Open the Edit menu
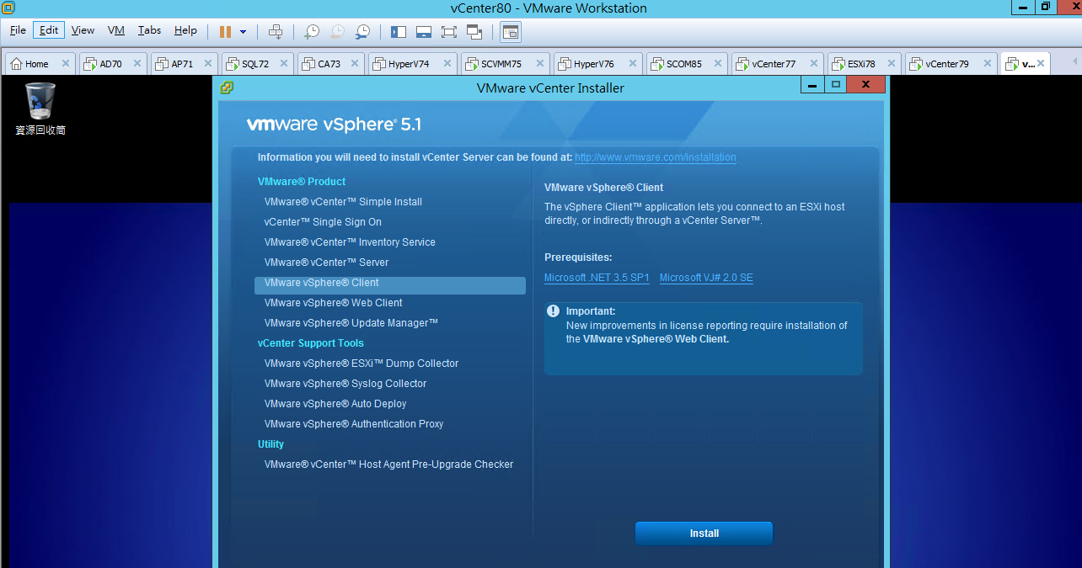The width and height of the screenshot is (1082, 568). point(49,30)
